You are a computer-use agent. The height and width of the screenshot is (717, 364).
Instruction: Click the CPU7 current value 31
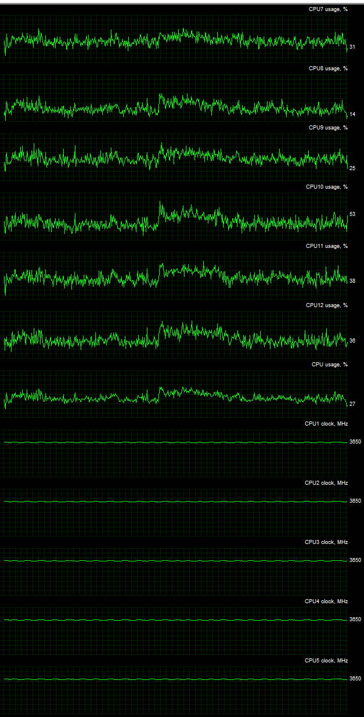[x=352, y=46]
